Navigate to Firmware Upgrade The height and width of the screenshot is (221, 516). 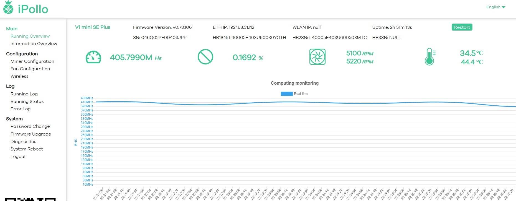[x=31, y=134]
